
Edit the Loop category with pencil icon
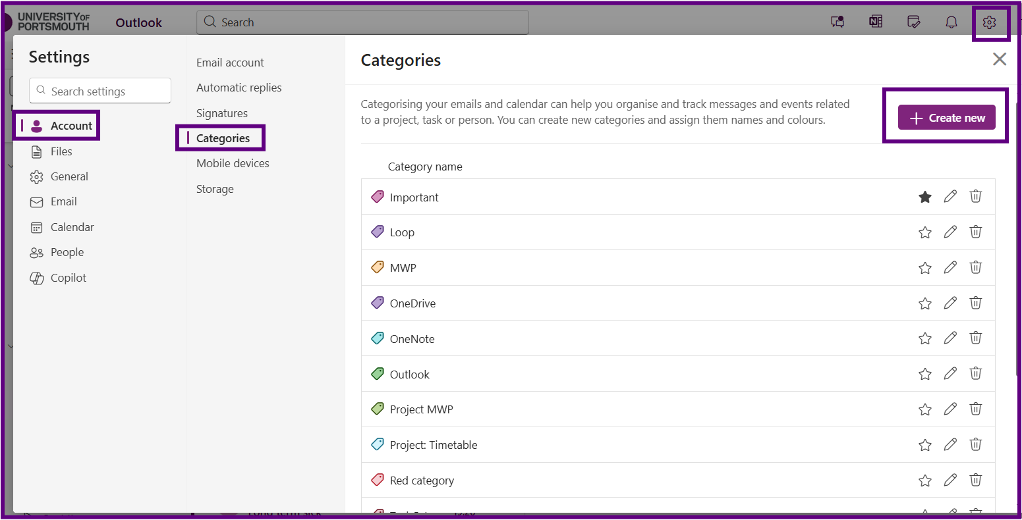coord(950,232)
